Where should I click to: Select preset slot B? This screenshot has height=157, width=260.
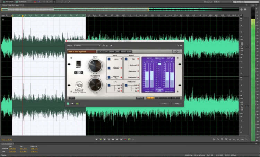point(159,98)
